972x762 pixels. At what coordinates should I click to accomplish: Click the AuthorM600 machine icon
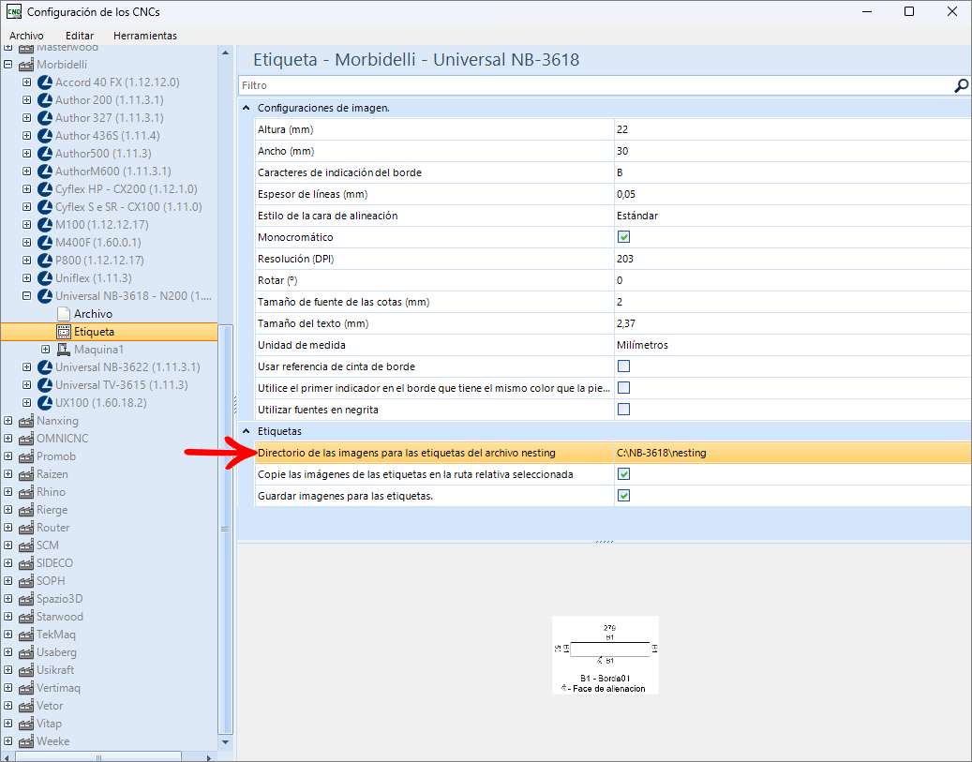point(45,172)
